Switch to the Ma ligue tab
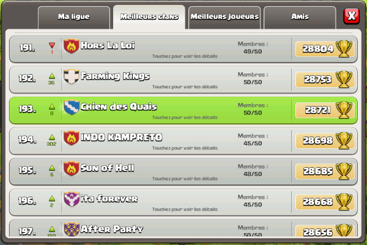 click(x=74, y=18)
